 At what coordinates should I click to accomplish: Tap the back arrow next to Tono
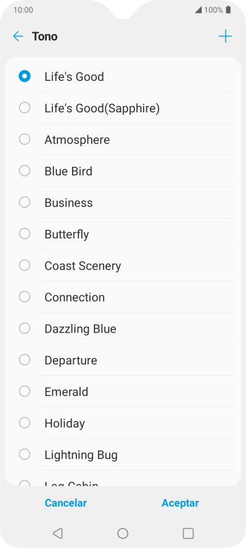[x=18, y=36]
